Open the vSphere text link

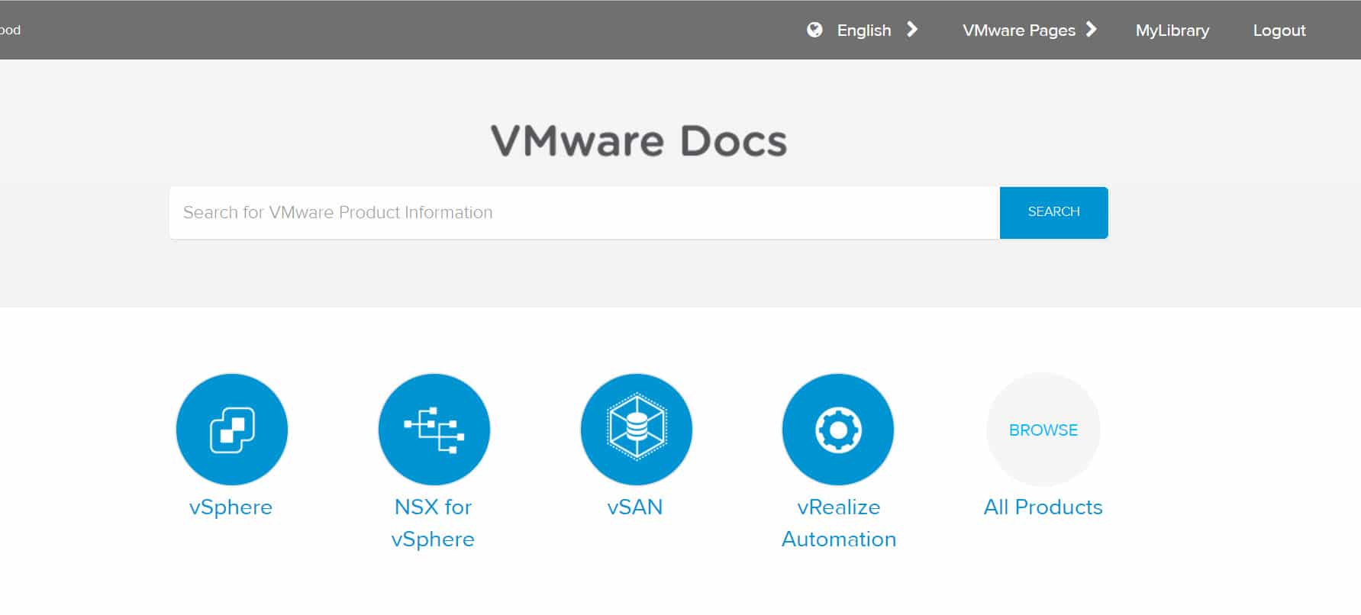[x=231, y=507]
